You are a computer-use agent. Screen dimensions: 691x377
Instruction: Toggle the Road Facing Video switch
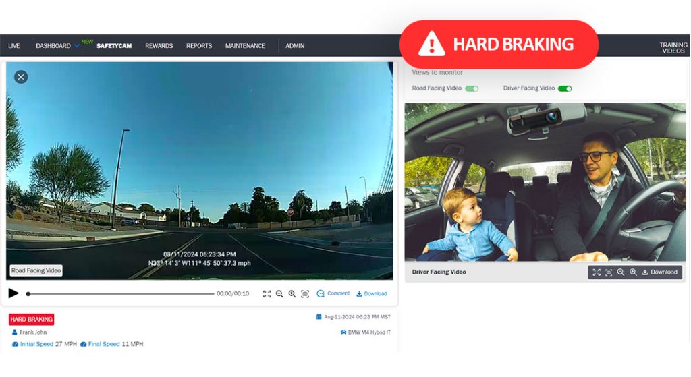472,88
